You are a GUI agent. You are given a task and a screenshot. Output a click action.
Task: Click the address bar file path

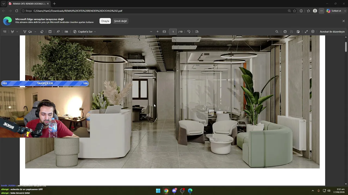[78, 11]
